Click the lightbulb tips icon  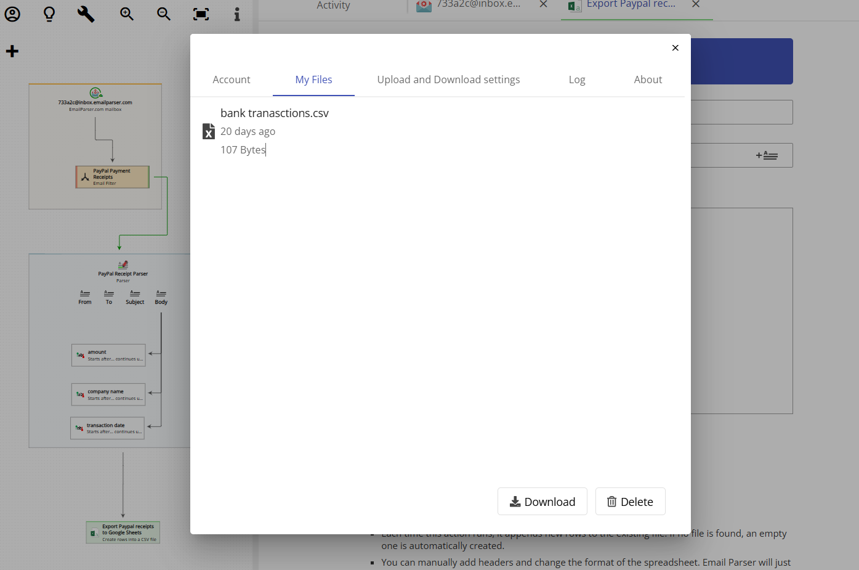point(49,14)
